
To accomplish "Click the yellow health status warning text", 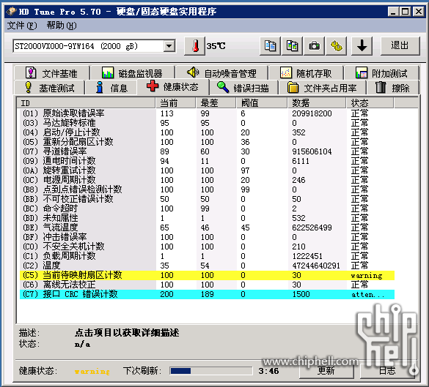I will [x=92, y=371].
